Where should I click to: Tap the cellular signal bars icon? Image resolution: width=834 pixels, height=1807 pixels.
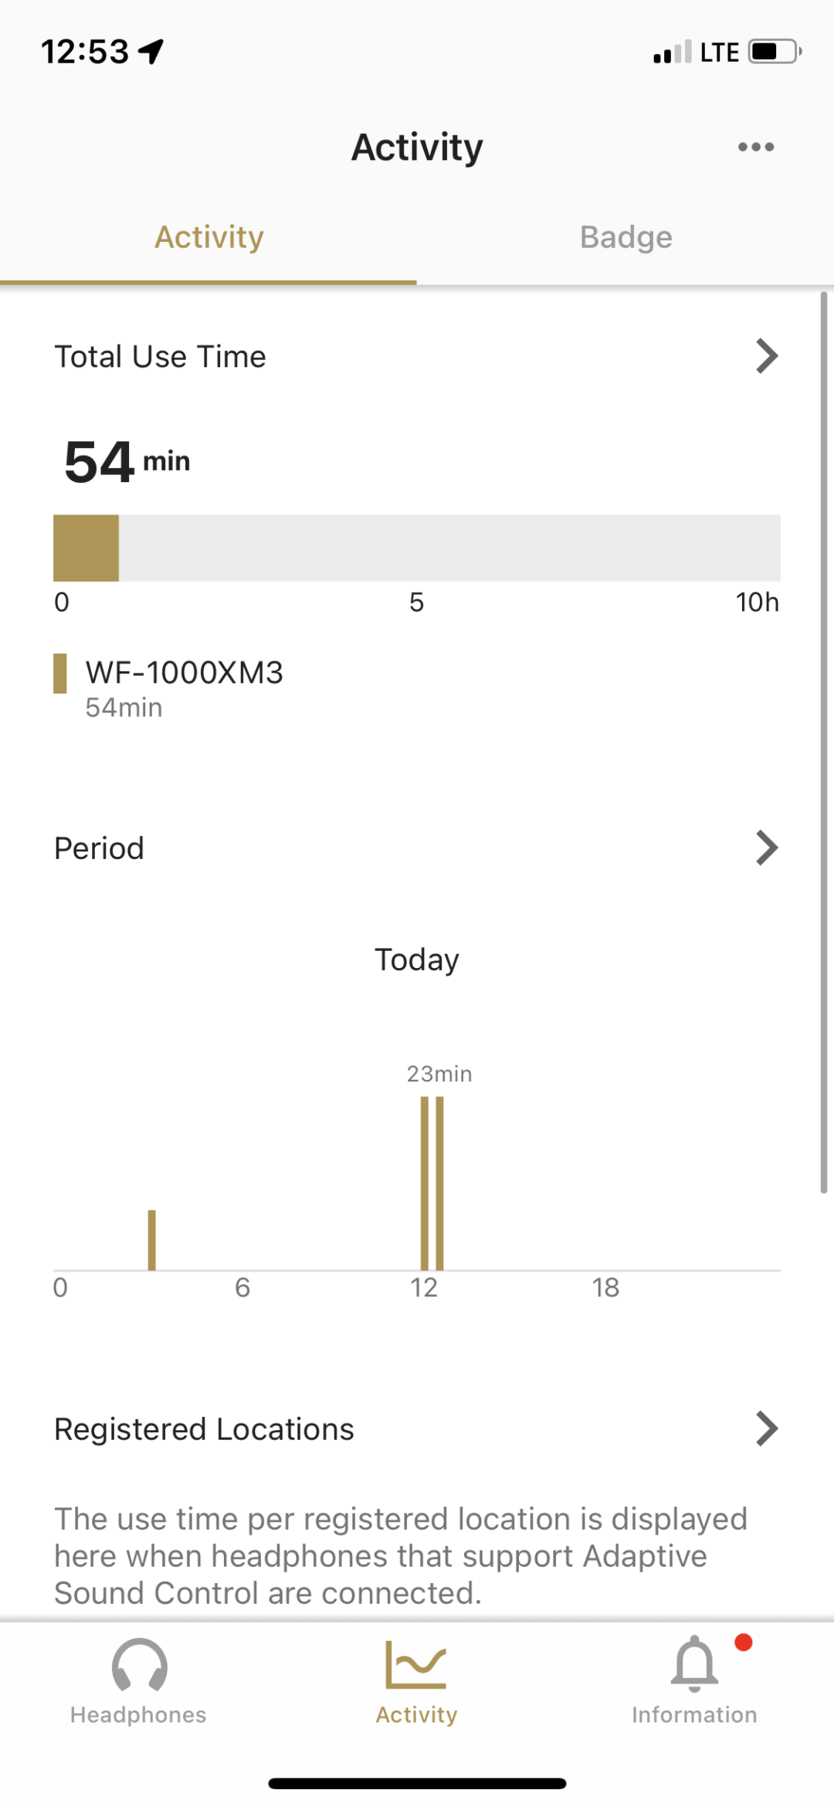[672, 53]
